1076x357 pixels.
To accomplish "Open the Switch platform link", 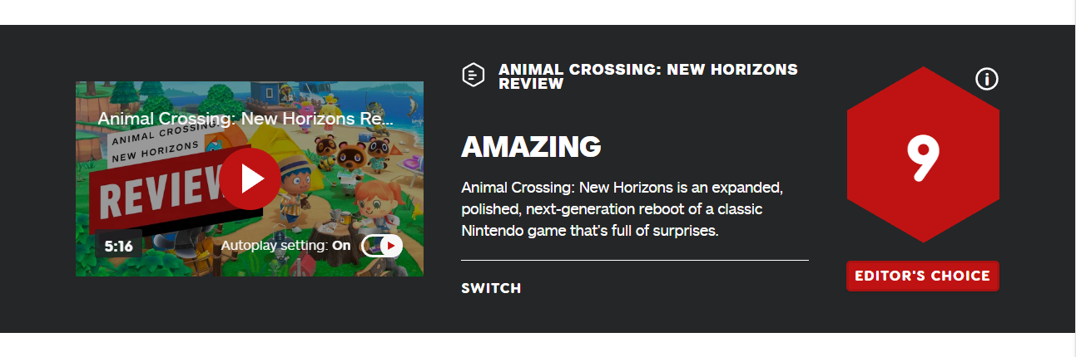I will coord(491,288).
